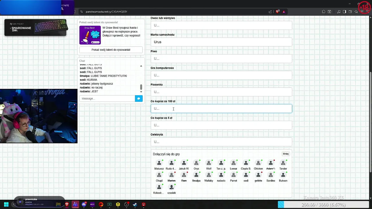Click chat line 'rudaelo: jebany bydgoszcz'

click(x=96, y=84)
